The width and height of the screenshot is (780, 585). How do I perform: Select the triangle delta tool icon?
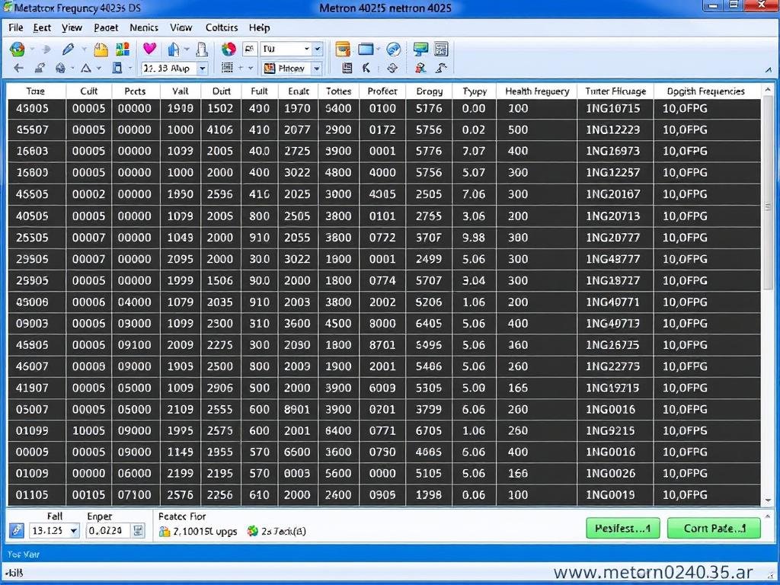85,68
